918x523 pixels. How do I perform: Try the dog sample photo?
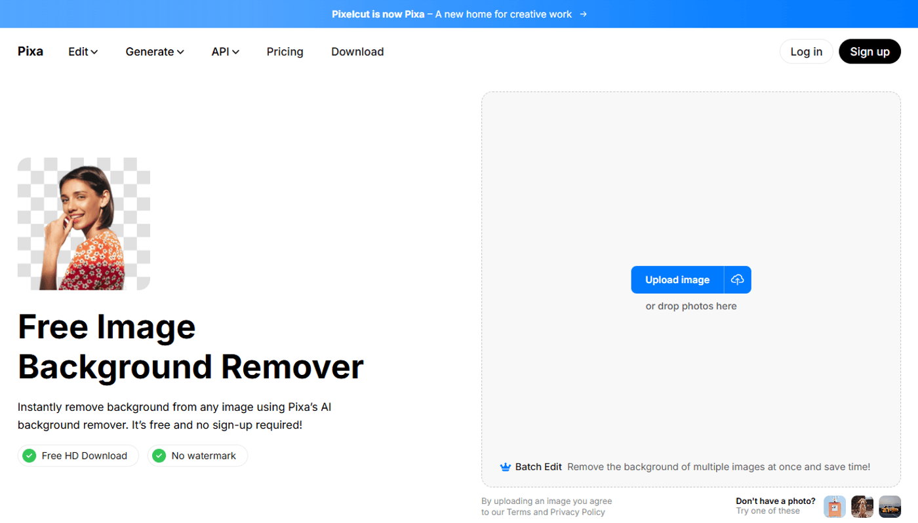tap(862, 507)
